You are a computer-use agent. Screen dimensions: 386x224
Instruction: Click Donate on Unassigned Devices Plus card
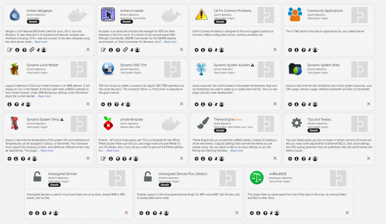click(165, 185)
